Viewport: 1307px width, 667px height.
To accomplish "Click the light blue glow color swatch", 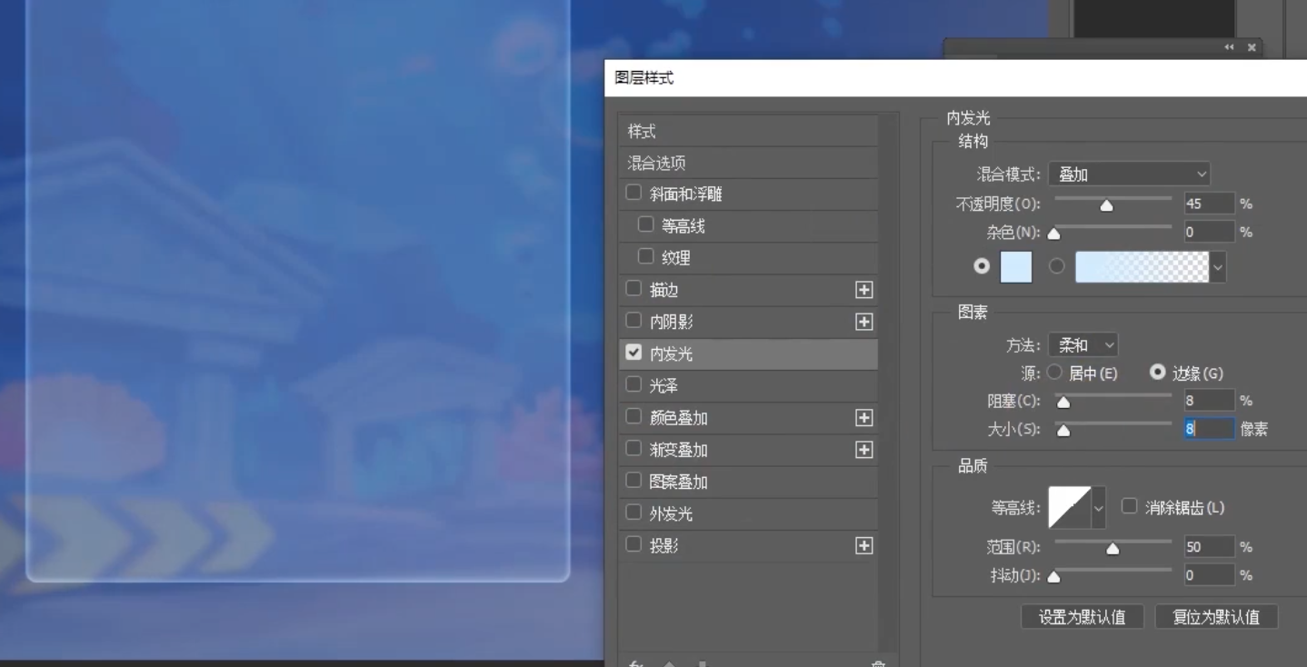I will click(1016, 267).
